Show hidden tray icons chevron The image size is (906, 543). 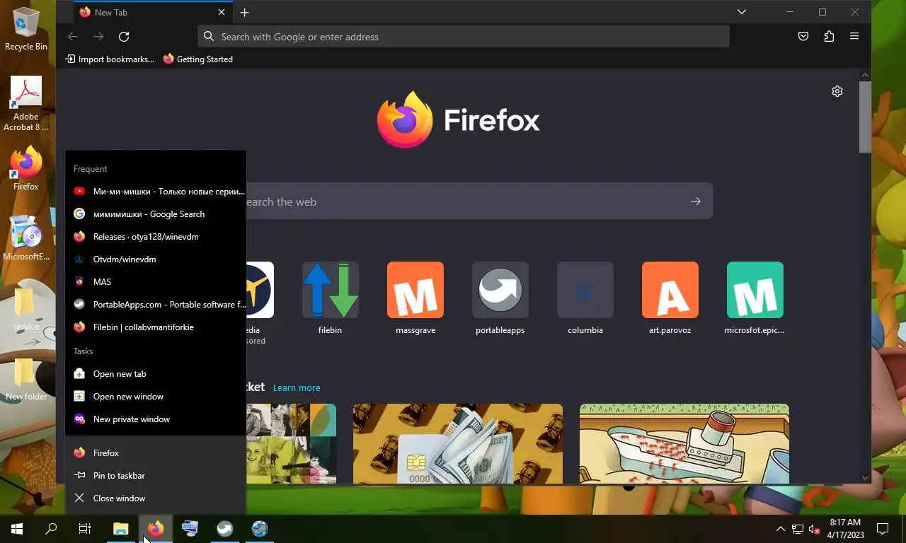pyautogui.click(x=781, y=529)
